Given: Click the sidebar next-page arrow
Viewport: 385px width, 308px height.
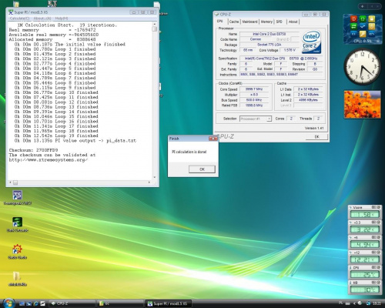Looking at the screenshot, I should tap(377, 6).
